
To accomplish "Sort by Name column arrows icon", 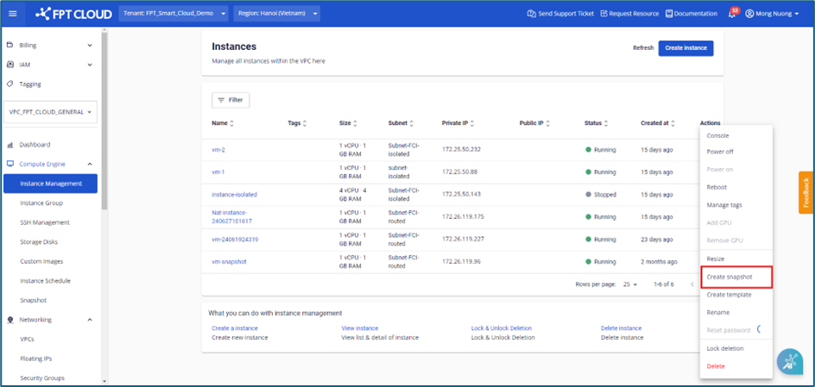I will [232, 124].
